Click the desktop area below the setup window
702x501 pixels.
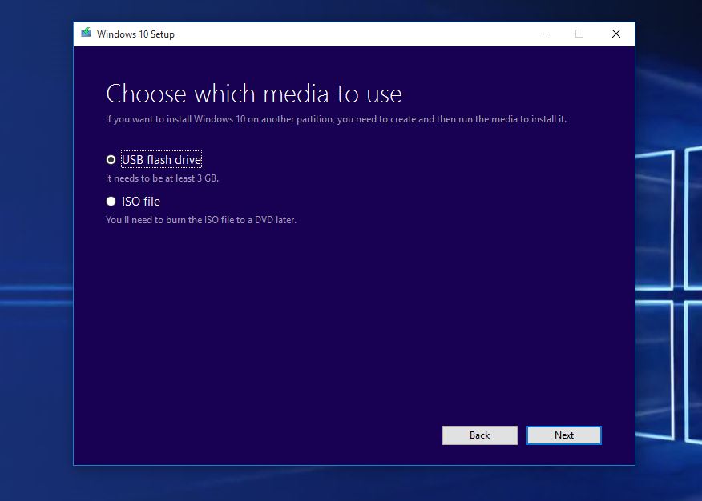(x=353, y=483)
